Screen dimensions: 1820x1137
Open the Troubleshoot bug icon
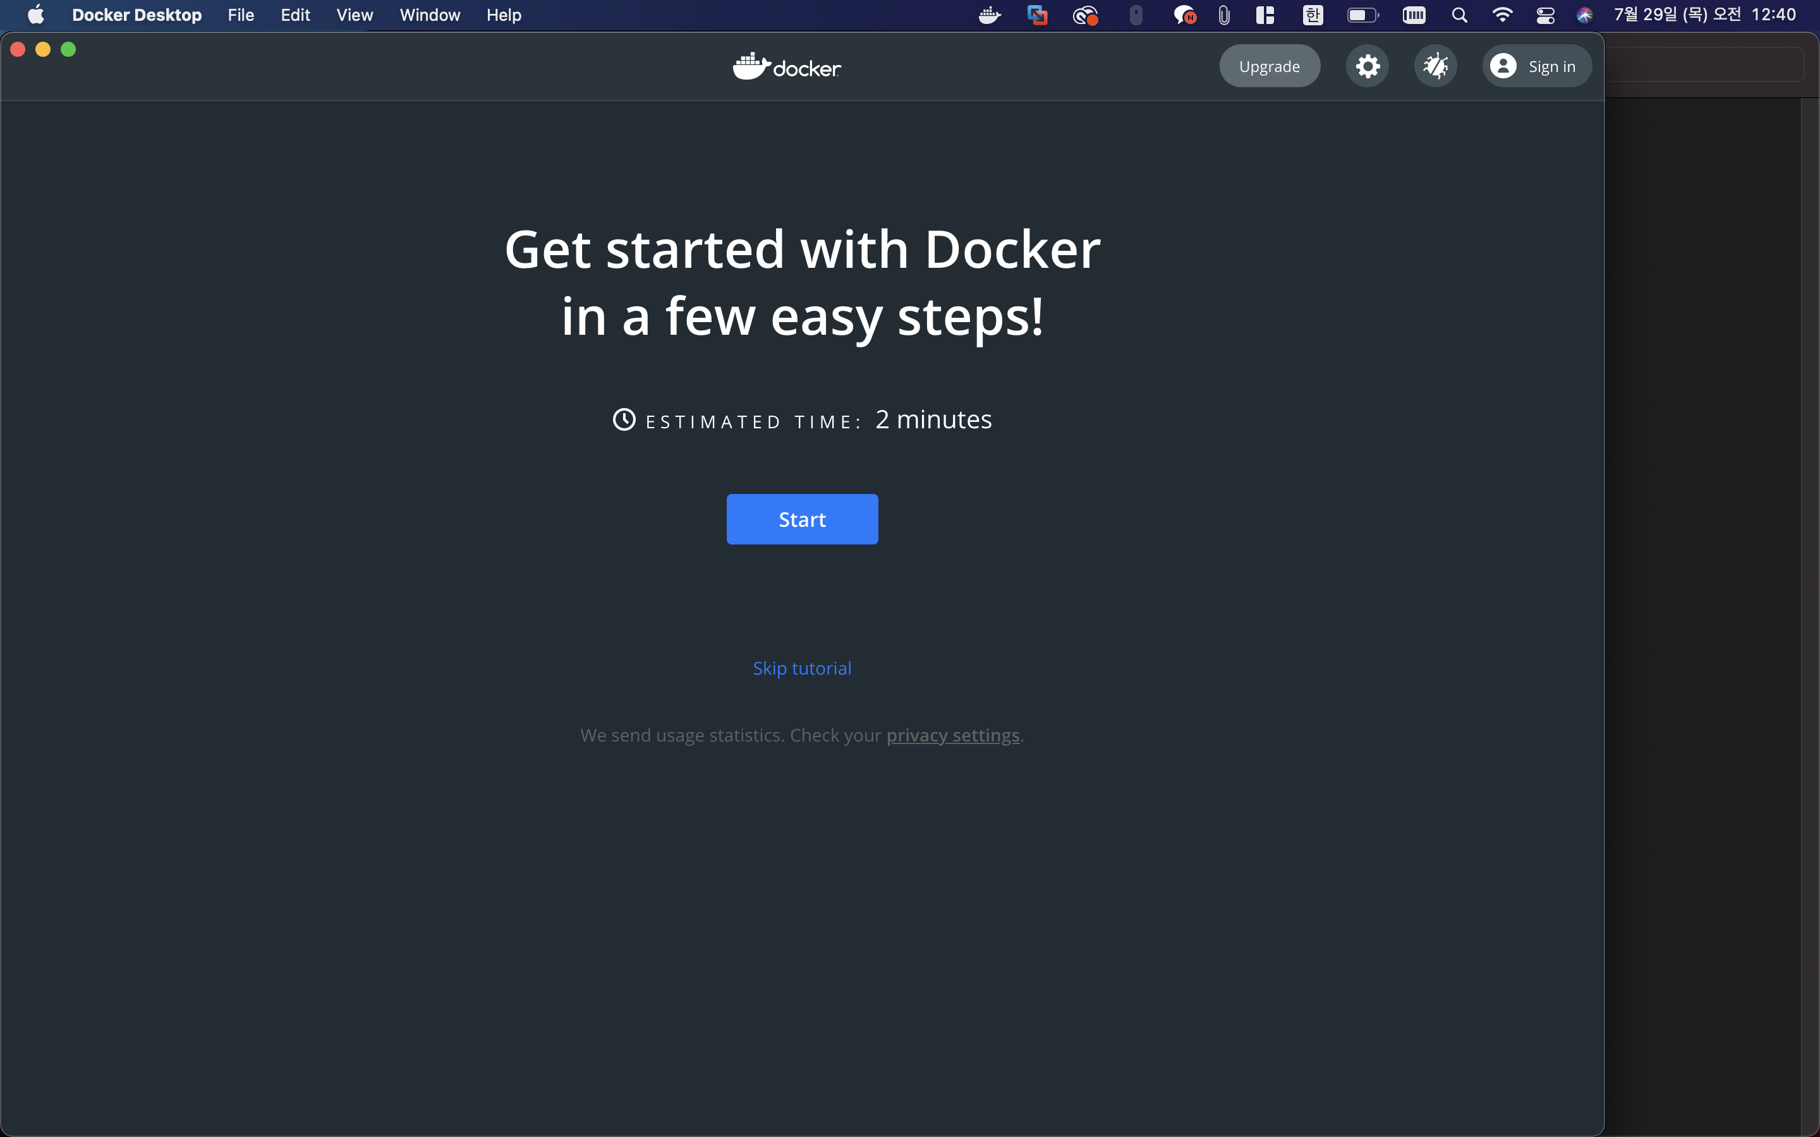tap(1435, 66)
